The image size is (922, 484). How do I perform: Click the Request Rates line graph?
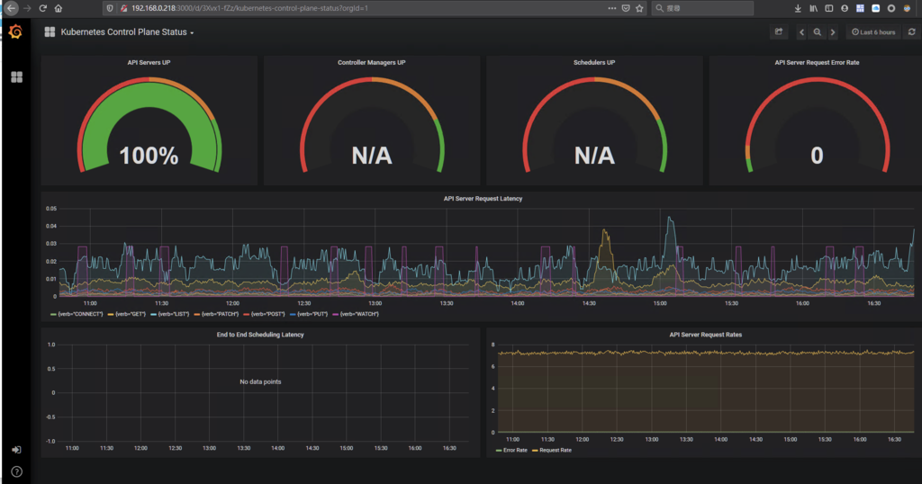[x=706, y=353]
